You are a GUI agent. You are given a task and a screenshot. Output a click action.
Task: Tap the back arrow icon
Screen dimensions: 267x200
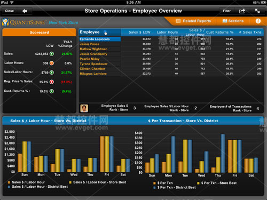(25, 11)
